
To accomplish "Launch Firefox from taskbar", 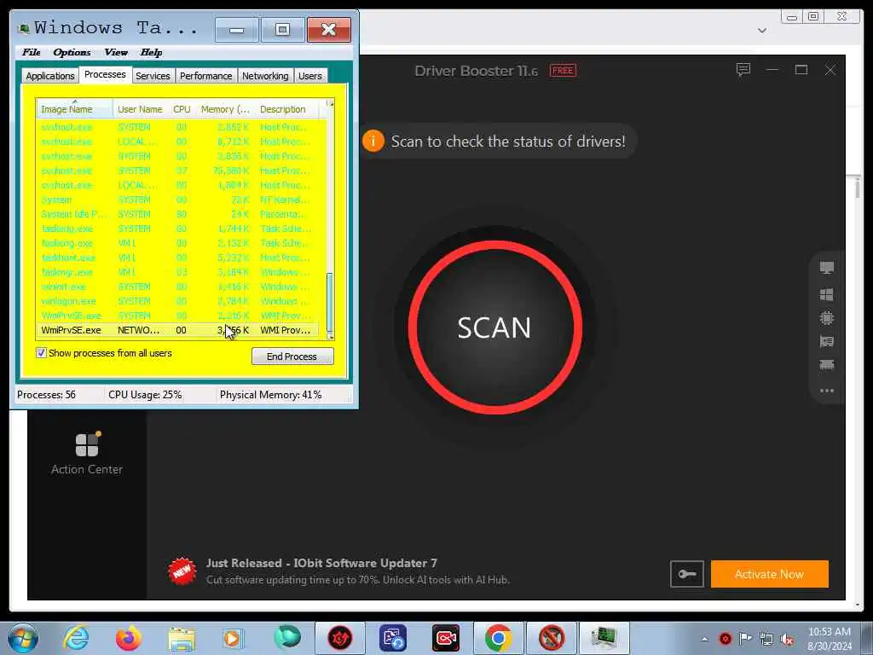I will point(129,638).
